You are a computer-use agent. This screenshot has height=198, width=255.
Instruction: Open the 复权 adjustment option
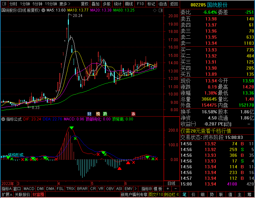tap(84, 4)
